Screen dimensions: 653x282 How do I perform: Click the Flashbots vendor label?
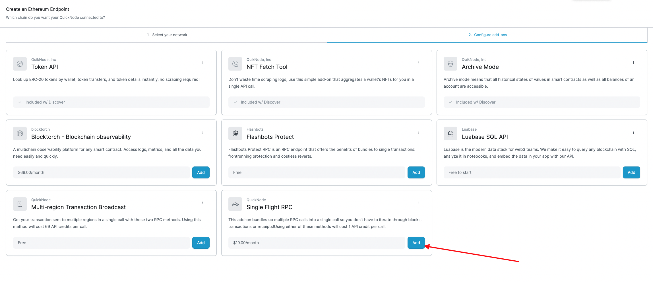pyautogui.click(x=255, y=129)
